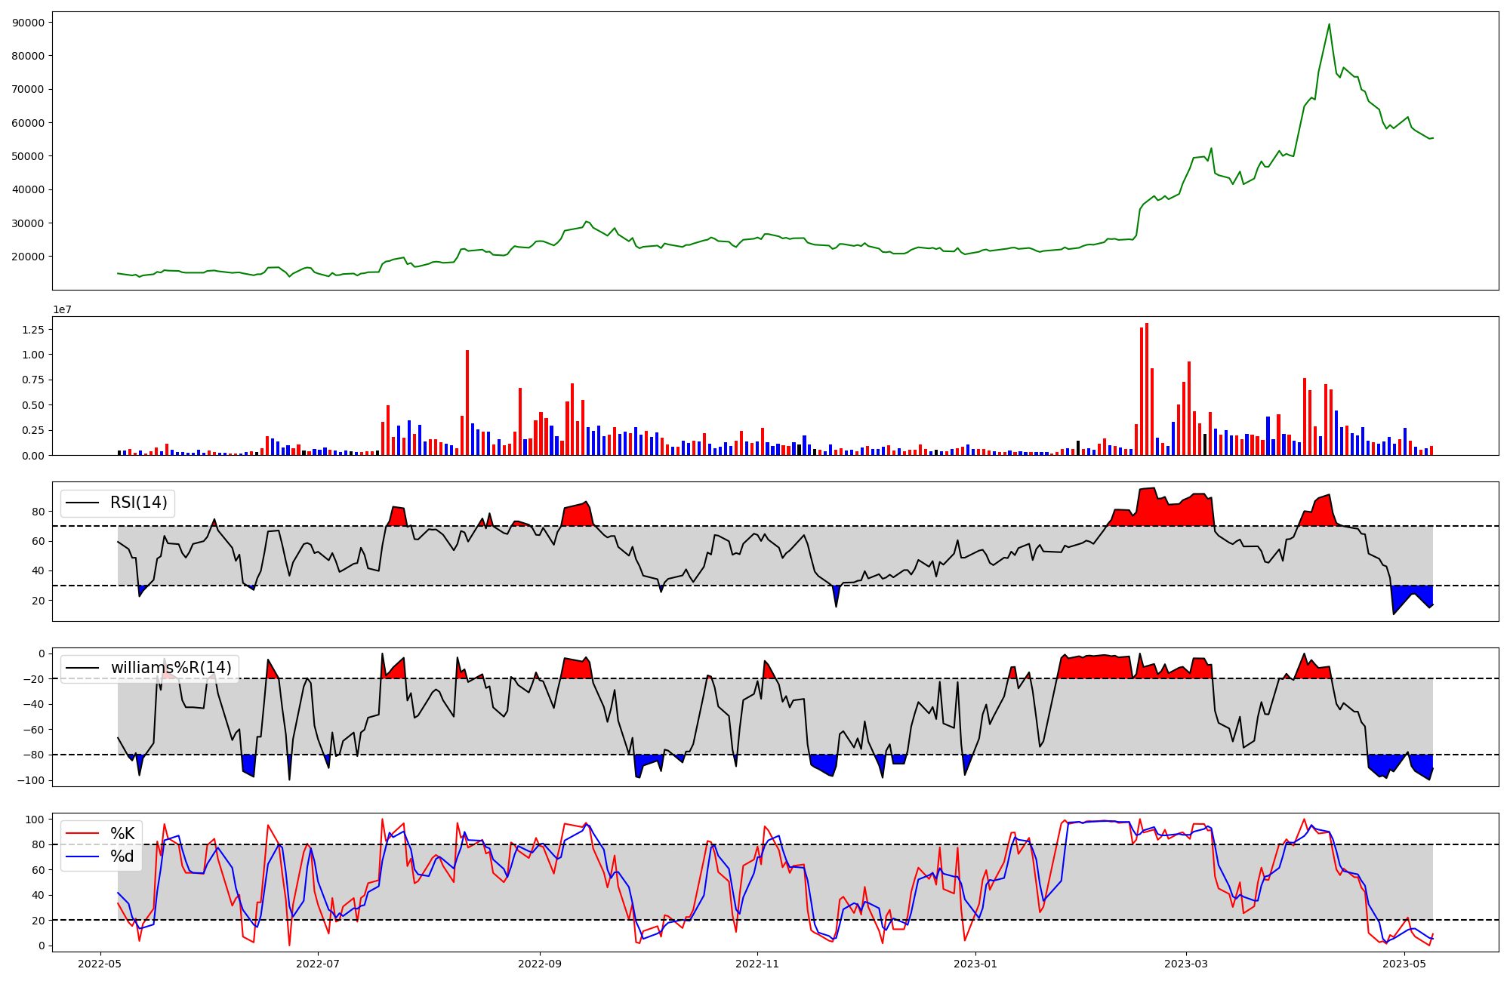Screen dimensions: 1510x981
Task: Click the 100 tick on stochastic axis
Action: click(36, 820)
